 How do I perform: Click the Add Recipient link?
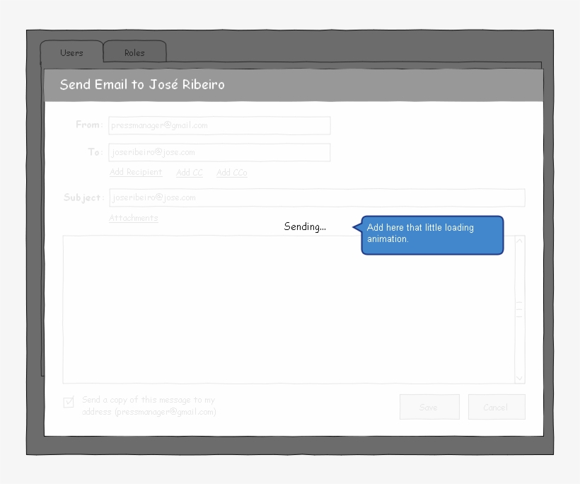(135, 172)
